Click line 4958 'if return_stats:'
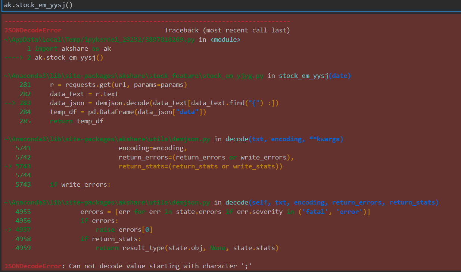This screenshot has height=272, width=461. pos(79,239)
